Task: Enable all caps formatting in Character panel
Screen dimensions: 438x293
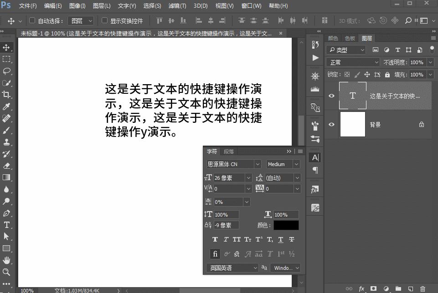Action: (237, 239)
